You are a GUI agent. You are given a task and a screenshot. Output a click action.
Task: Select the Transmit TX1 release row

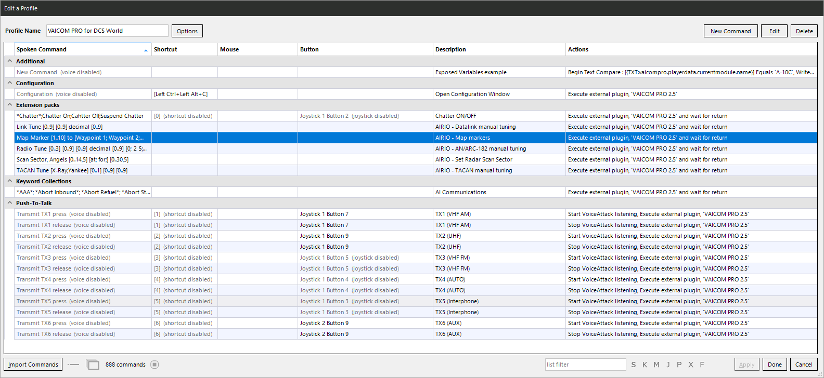416,225
